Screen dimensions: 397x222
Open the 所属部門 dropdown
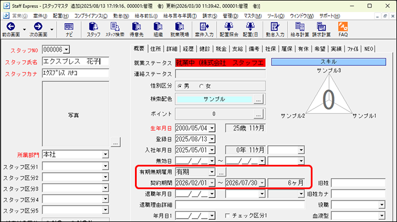coord(105,154)
